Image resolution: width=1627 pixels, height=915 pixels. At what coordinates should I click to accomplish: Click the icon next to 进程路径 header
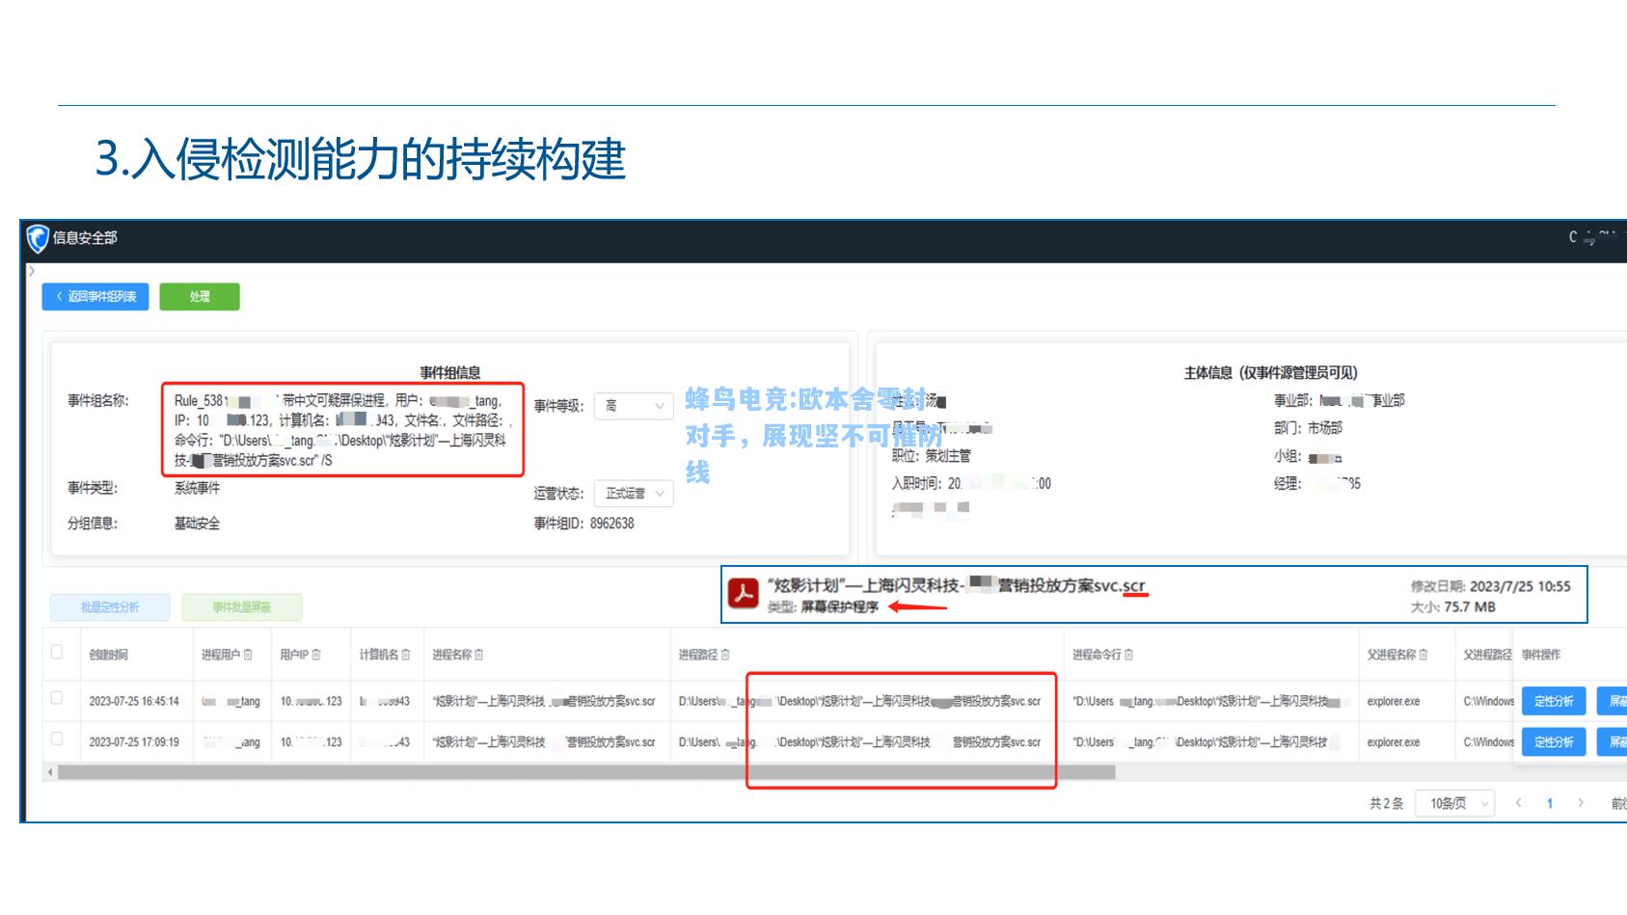[725, 655]
